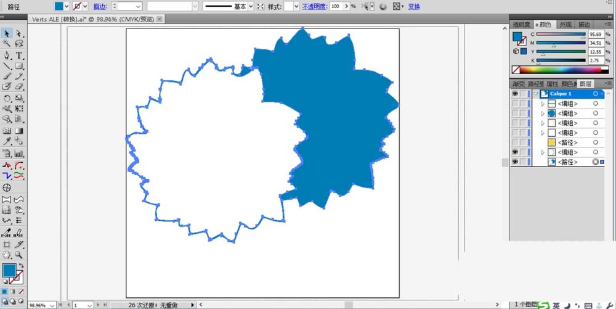Switch to the 外观 panel tab
616x309 pixels.
(x=565, y=25)
